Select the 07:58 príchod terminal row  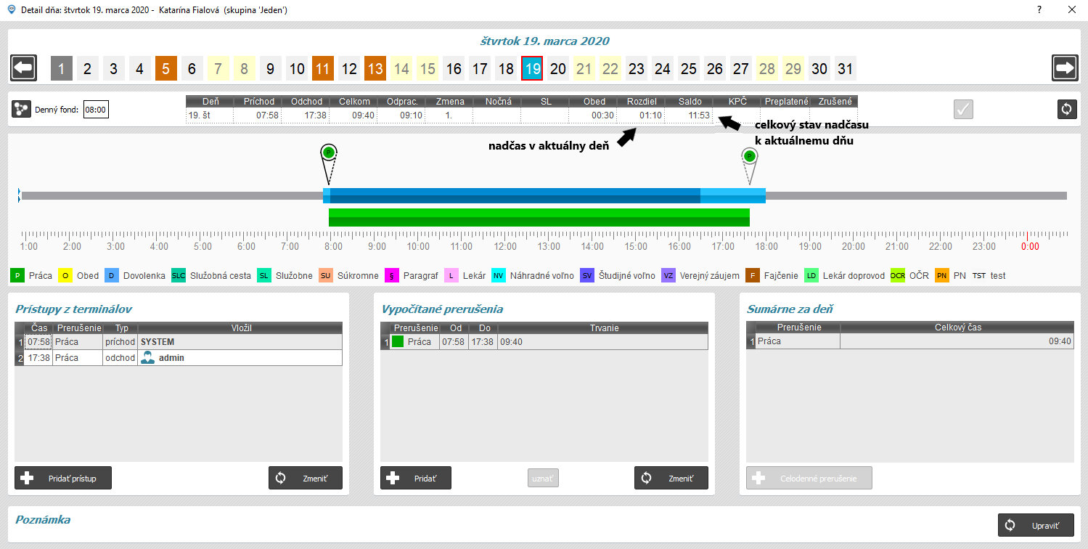tap(181, 341)
